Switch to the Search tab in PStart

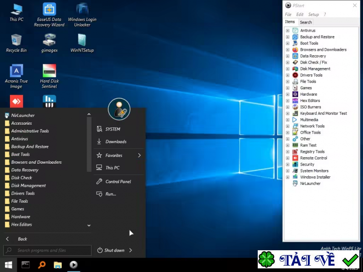click(306, 22)
